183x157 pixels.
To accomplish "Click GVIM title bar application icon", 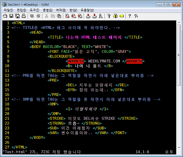I will 5,5.
